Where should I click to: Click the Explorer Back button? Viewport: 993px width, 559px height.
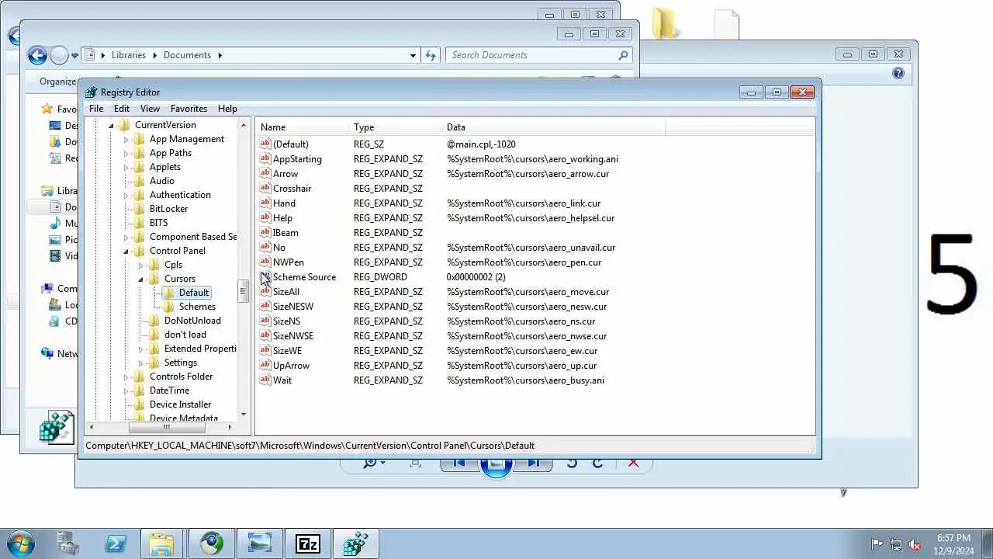(36, 55)
